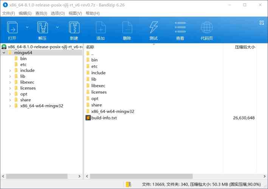Image resolution: width=268 pixels, height=189 pixels.
Task: Expand the include folder in tree
Action: tap(10, 71)
